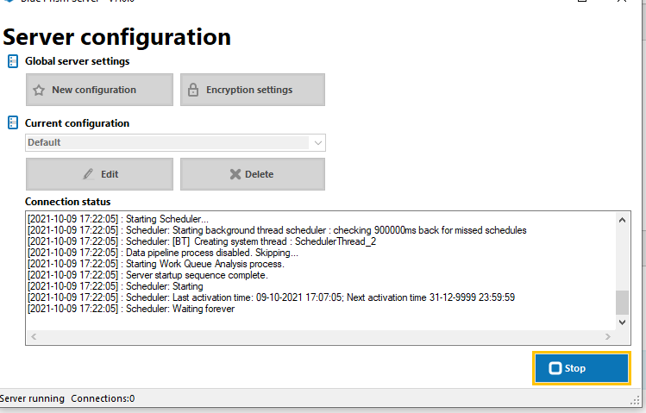Image resolution: width=646 pixels, height=413 pixels.
Task: Select the 'checking 900000ms back' log line
Action: 277,229
